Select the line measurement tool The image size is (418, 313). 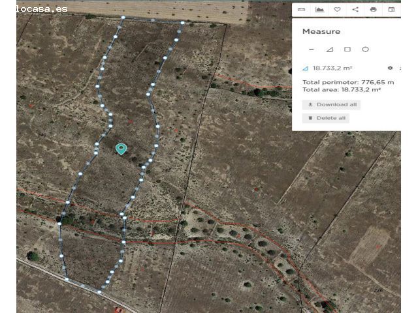tap(311, 50)
